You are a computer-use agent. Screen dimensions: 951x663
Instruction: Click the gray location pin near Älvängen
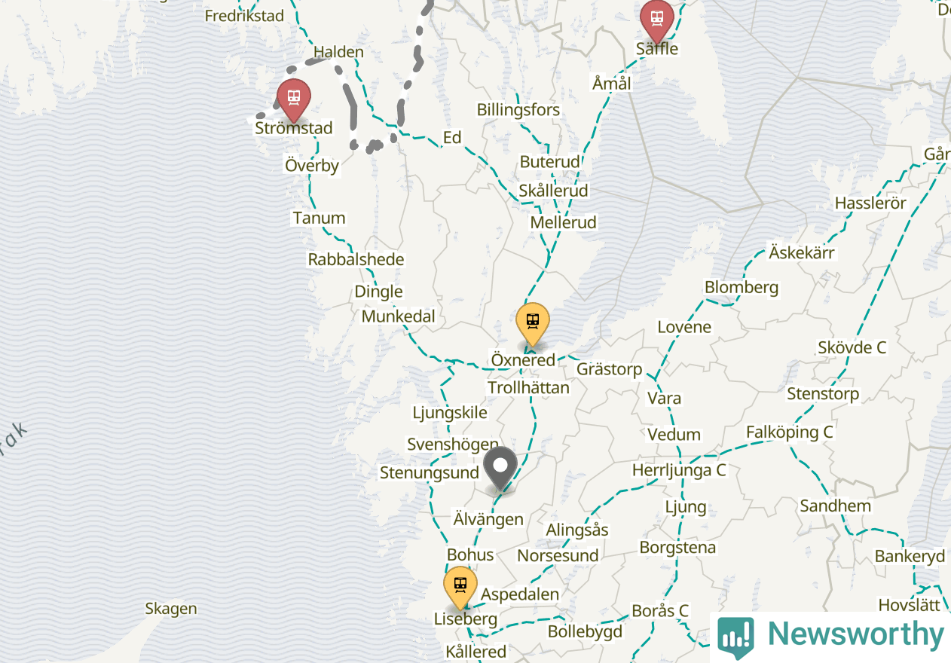tap(500, 467)
